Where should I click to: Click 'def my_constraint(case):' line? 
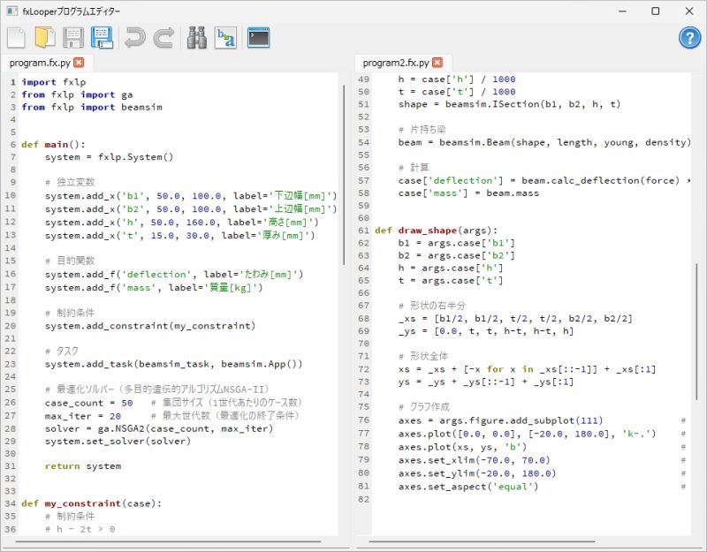point(92,503)
